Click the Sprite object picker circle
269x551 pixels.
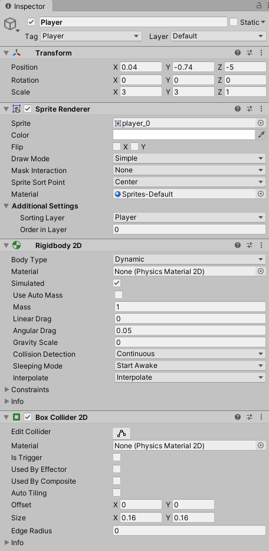[x=261, y=123]
